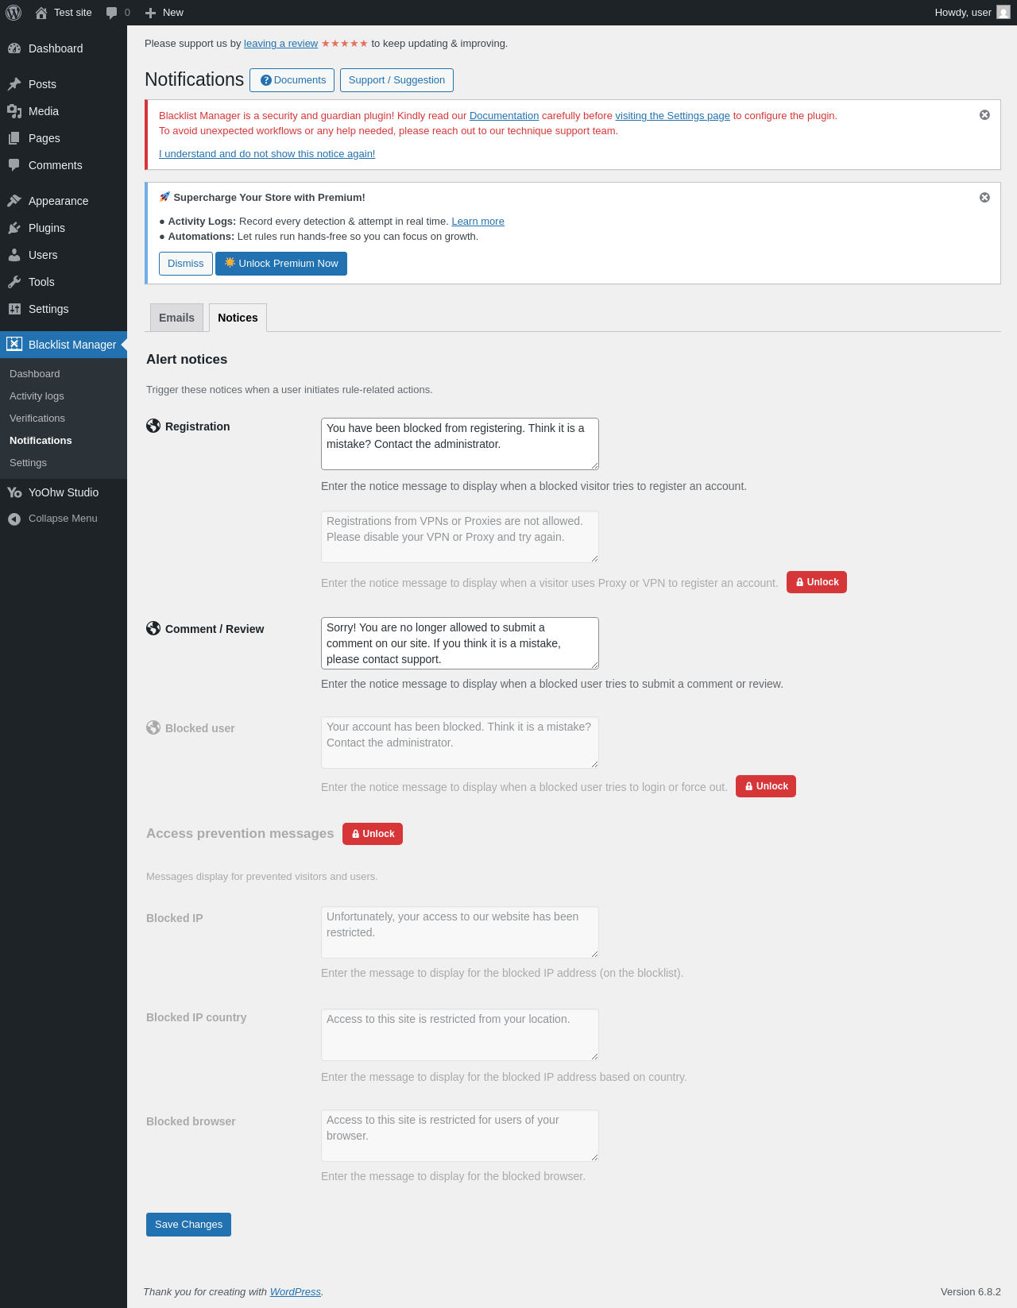Open the WordPress Settings menu

pyautogui.click(x=64, y=309)
